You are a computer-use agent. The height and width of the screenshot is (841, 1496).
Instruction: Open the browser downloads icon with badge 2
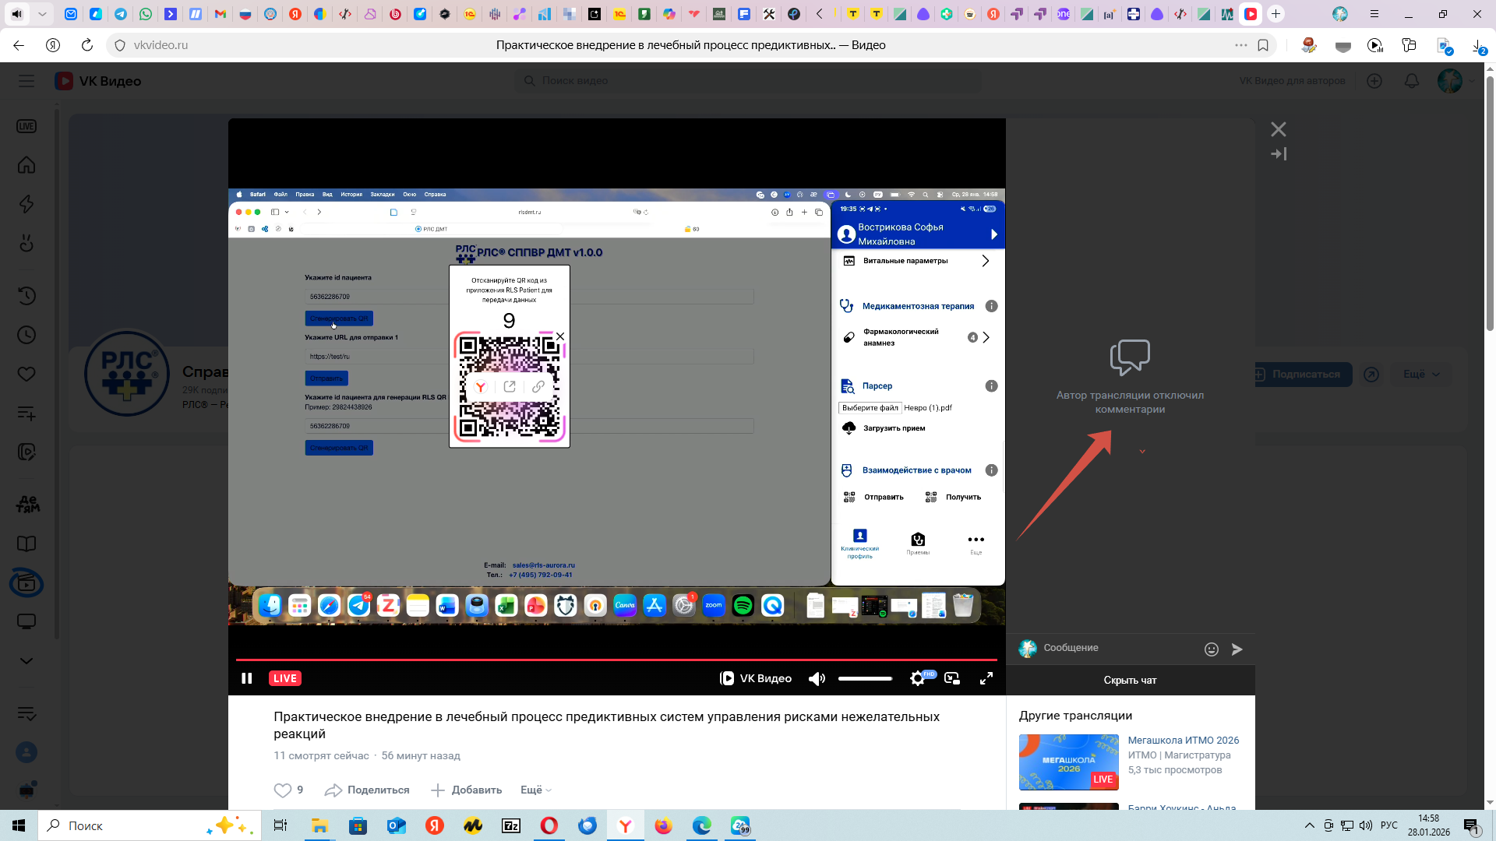[1479, 47]
